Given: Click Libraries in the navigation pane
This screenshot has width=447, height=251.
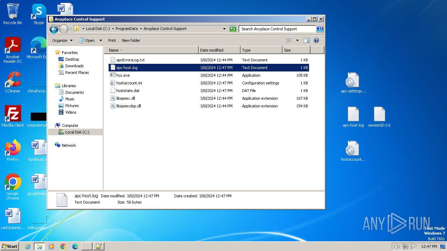Looking at the screenshot, I should (69, 86).
